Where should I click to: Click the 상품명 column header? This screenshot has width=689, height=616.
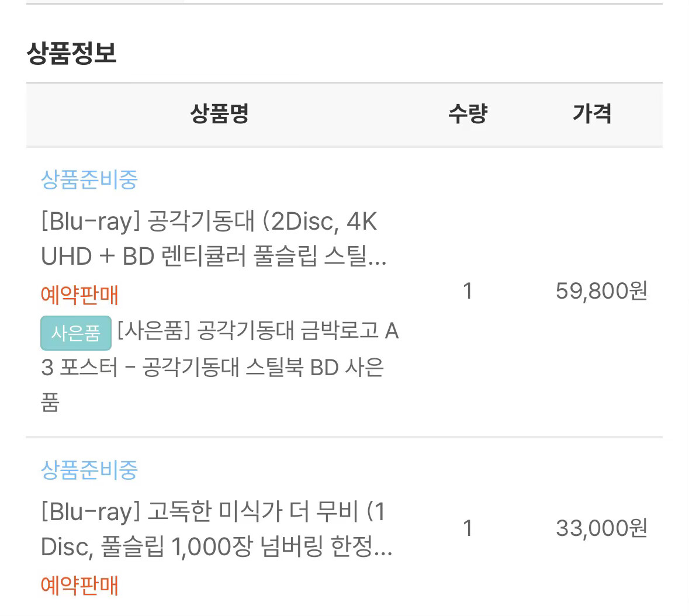click(220, 114)
